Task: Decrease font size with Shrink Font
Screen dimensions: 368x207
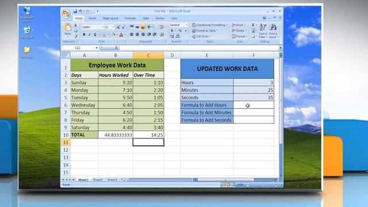Action: (123, 27)
